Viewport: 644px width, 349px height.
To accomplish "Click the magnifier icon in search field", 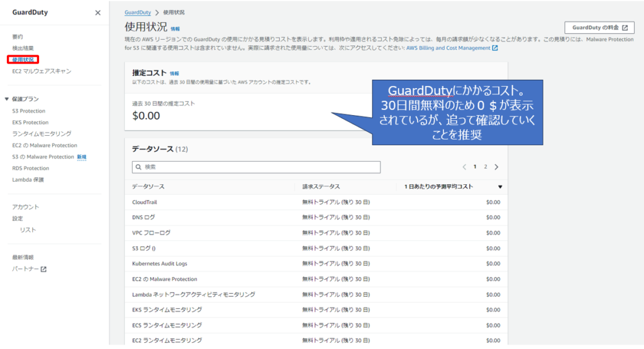I will click(138, 167).
